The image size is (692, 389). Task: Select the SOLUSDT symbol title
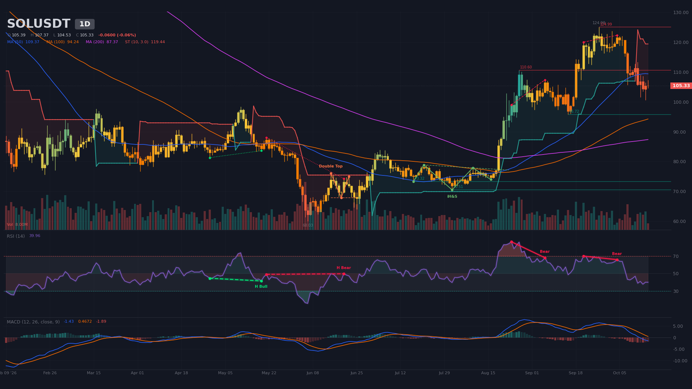click(38, 24)
